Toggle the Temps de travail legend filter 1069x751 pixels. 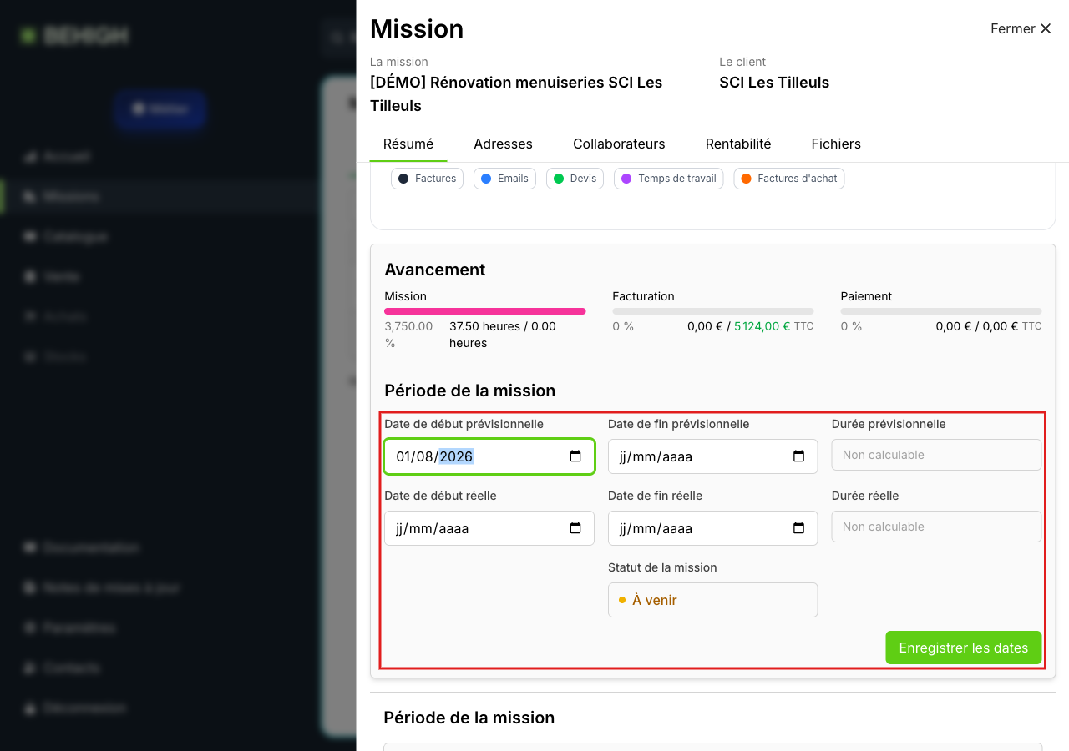(x=669, y=179)
